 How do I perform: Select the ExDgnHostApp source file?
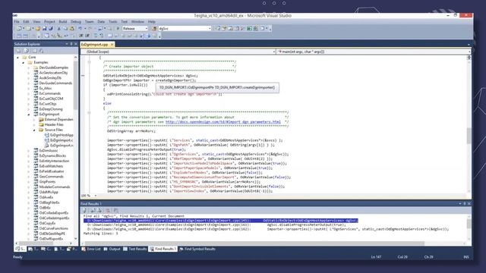click(62, 135)
